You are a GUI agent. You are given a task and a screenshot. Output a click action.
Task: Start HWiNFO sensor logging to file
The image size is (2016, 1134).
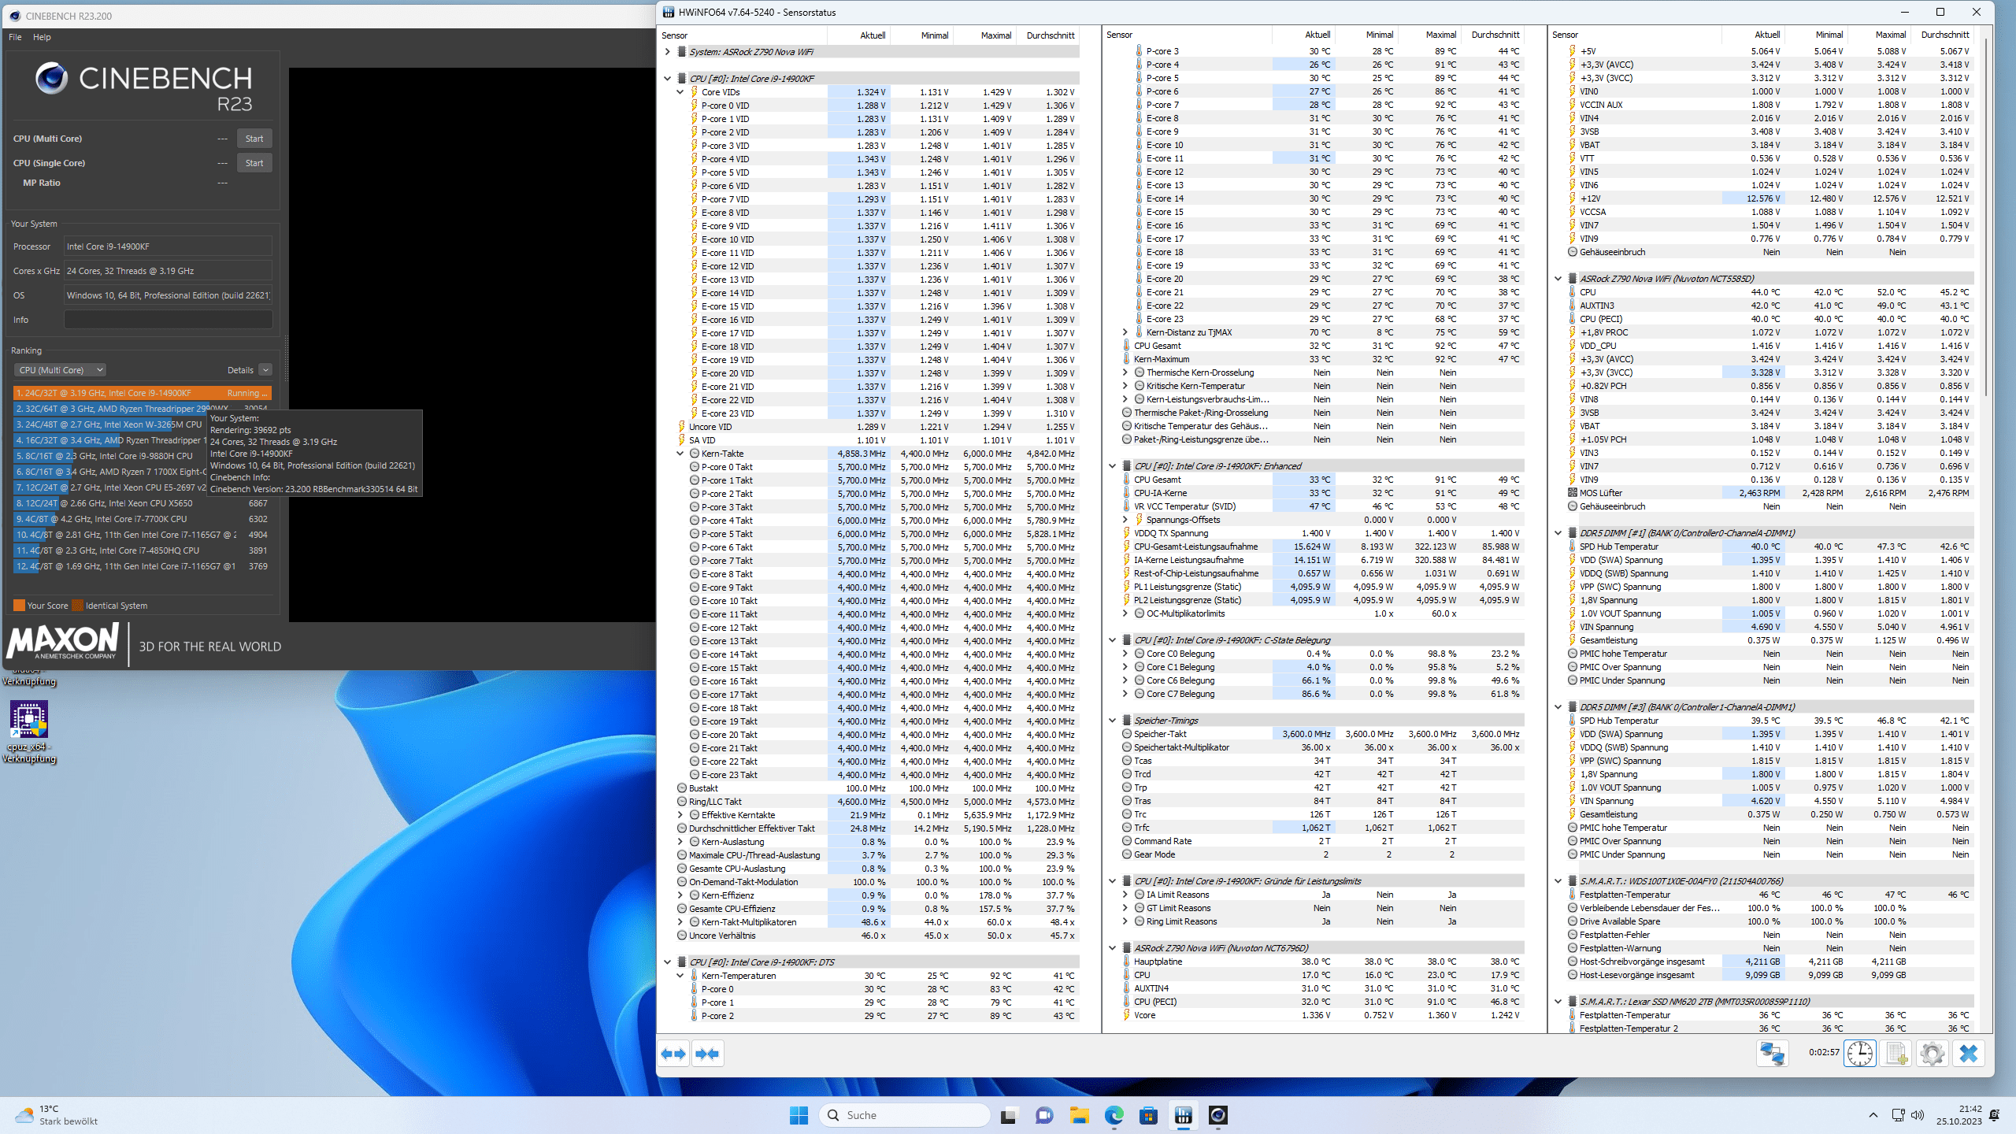pyautogui.click(x=1896, y=1054)
